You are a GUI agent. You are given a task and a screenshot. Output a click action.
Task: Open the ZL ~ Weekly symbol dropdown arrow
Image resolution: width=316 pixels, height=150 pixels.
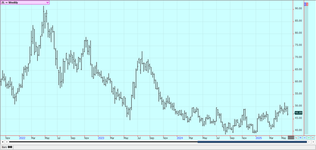[x=47, y=2]
